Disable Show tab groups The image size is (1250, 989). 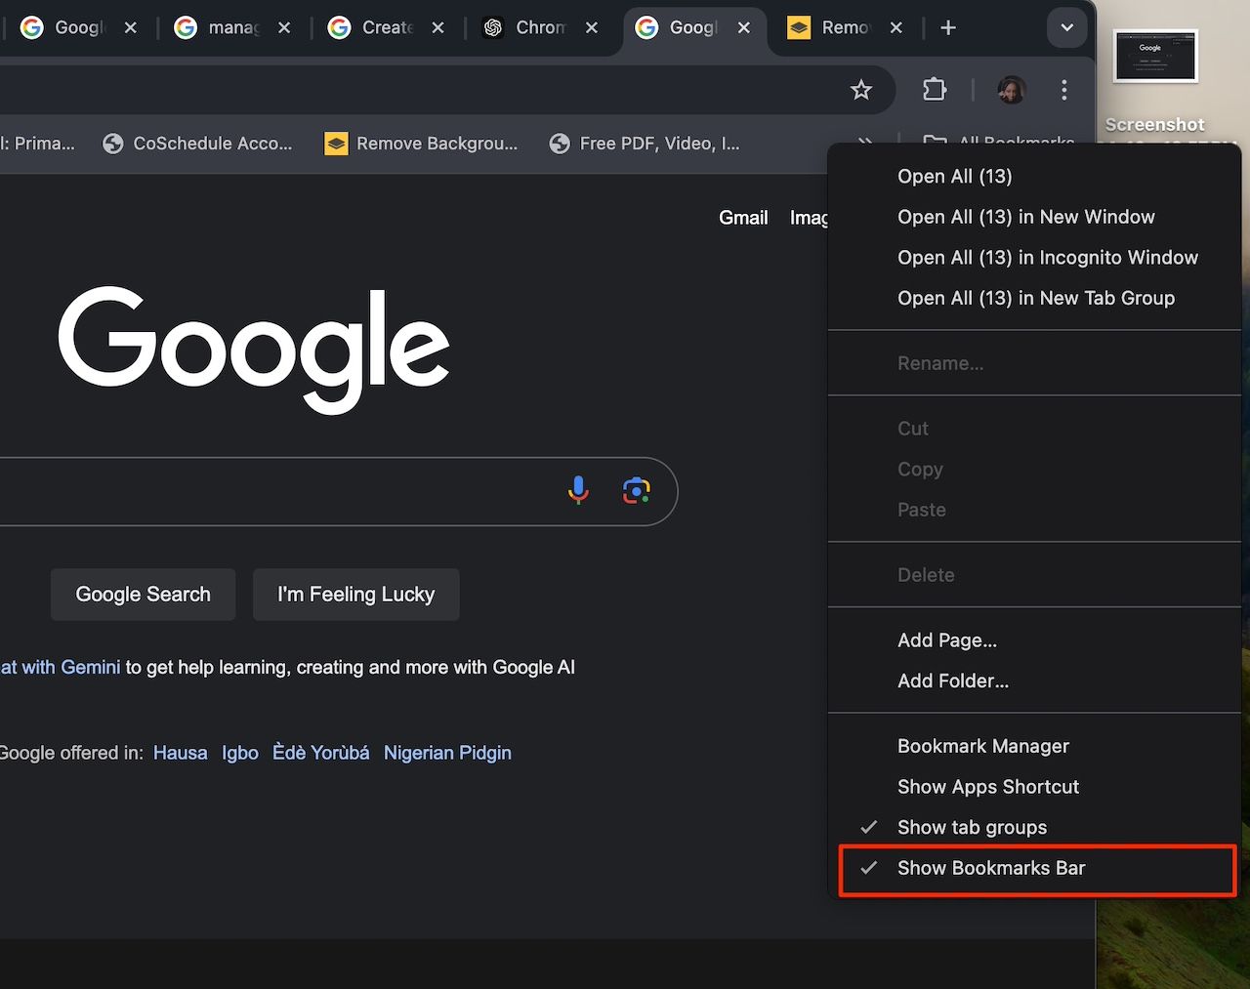coord(972,827)
